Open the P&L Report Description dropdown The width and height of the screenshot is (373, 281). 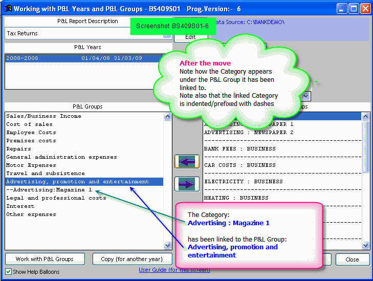pos(167,34)
